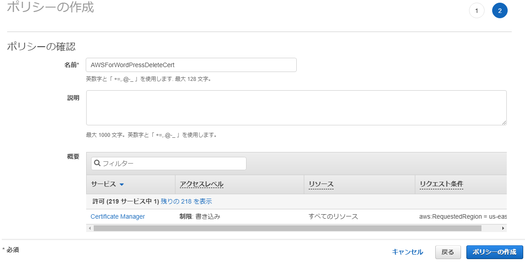This screenshot has height=264, width=525.
Task: Click the リソース column header
Action: [321, 184]
